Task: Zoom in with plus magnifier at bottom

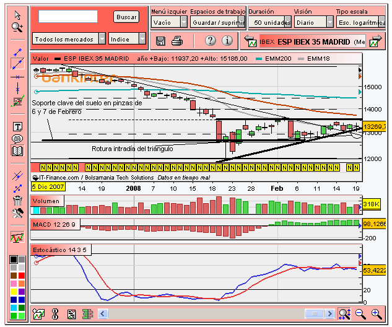Action: [377, 314]
